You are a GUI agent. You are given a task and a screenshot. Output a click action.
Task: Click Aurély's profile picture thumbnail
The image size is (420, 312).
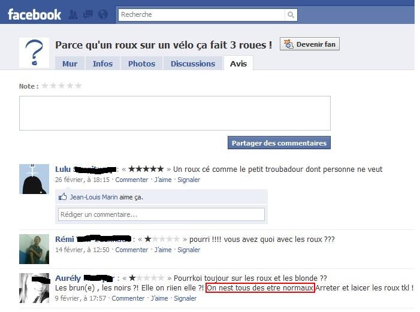(34, 288)
